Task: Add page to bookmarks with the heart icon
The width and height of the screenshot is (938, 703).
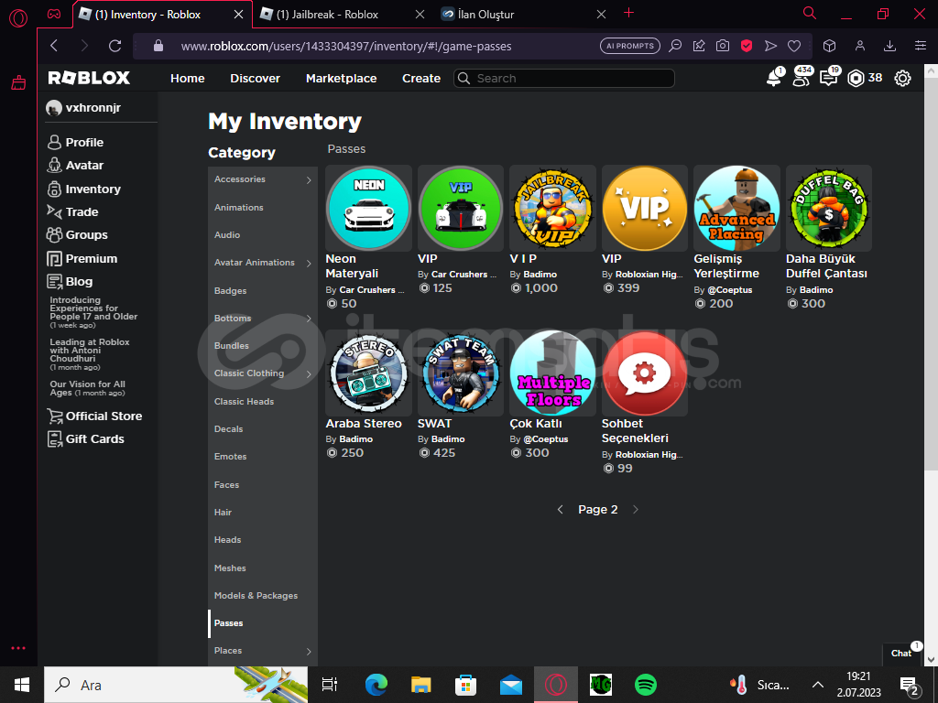Action: [794, 46]
